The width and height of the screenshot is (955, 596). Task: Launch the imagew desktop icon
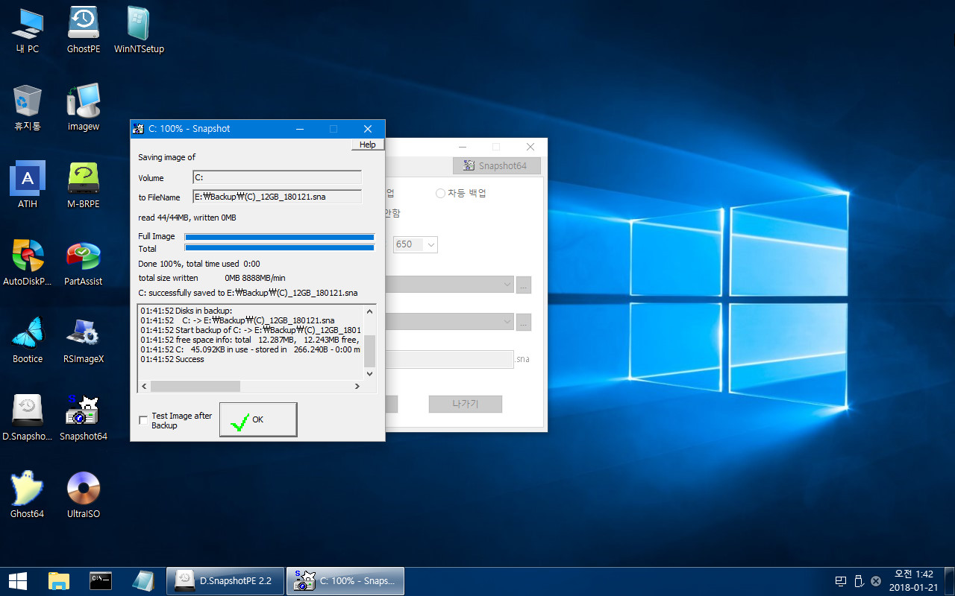click(x=84, y=107)
